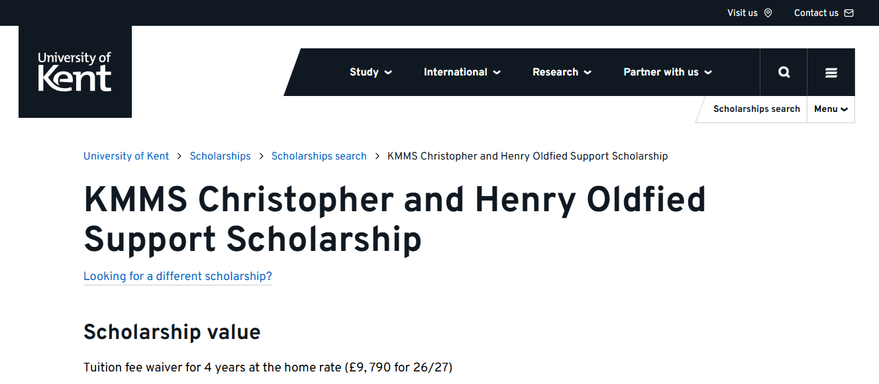Click the chevron beside Research
The width and height of the screenshot is (879, 384).
pyautogui.click(x=588, y=73)
